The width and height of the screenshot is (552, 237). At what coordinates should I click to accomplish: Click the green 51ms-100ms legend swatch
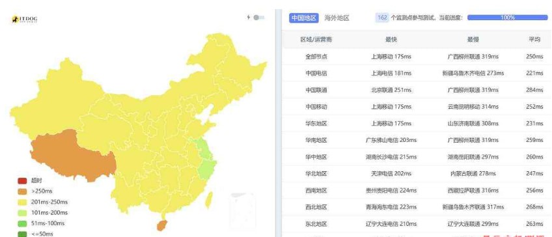coord(22,223)
